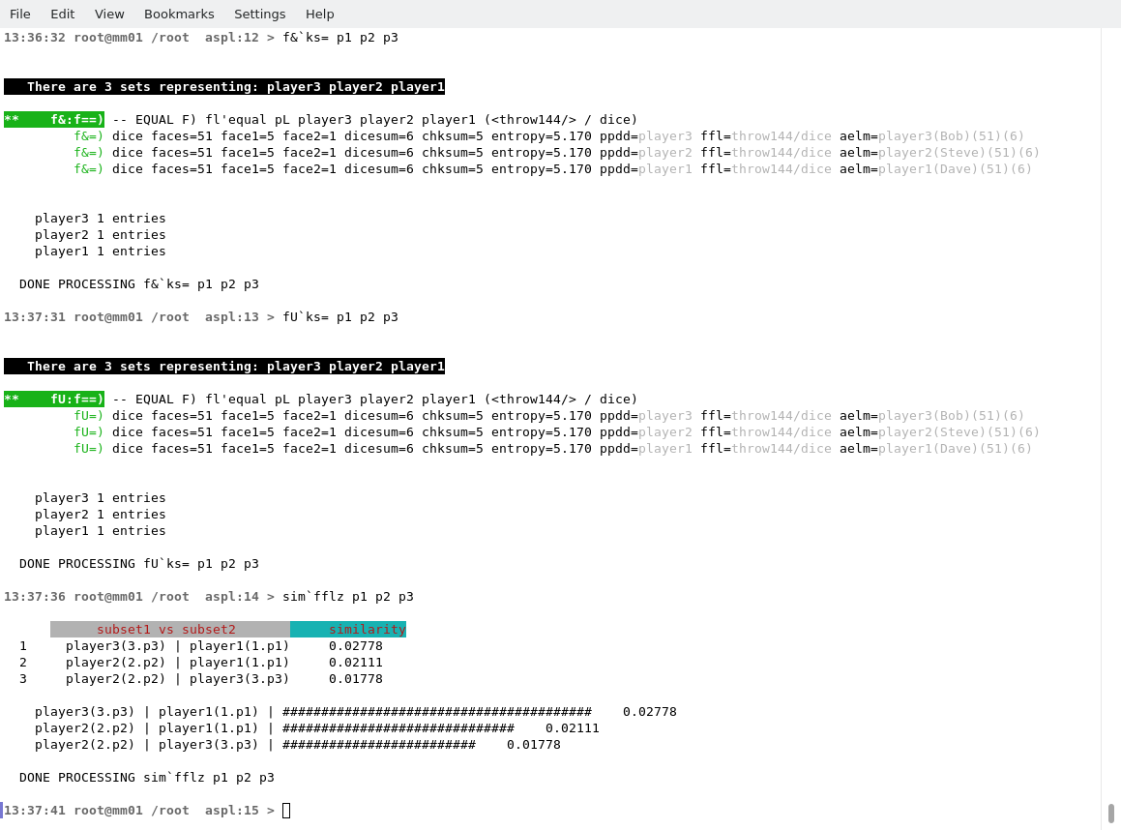
Task: Click the terminal scrollbar handle
Action: [x=1110, y=813]
